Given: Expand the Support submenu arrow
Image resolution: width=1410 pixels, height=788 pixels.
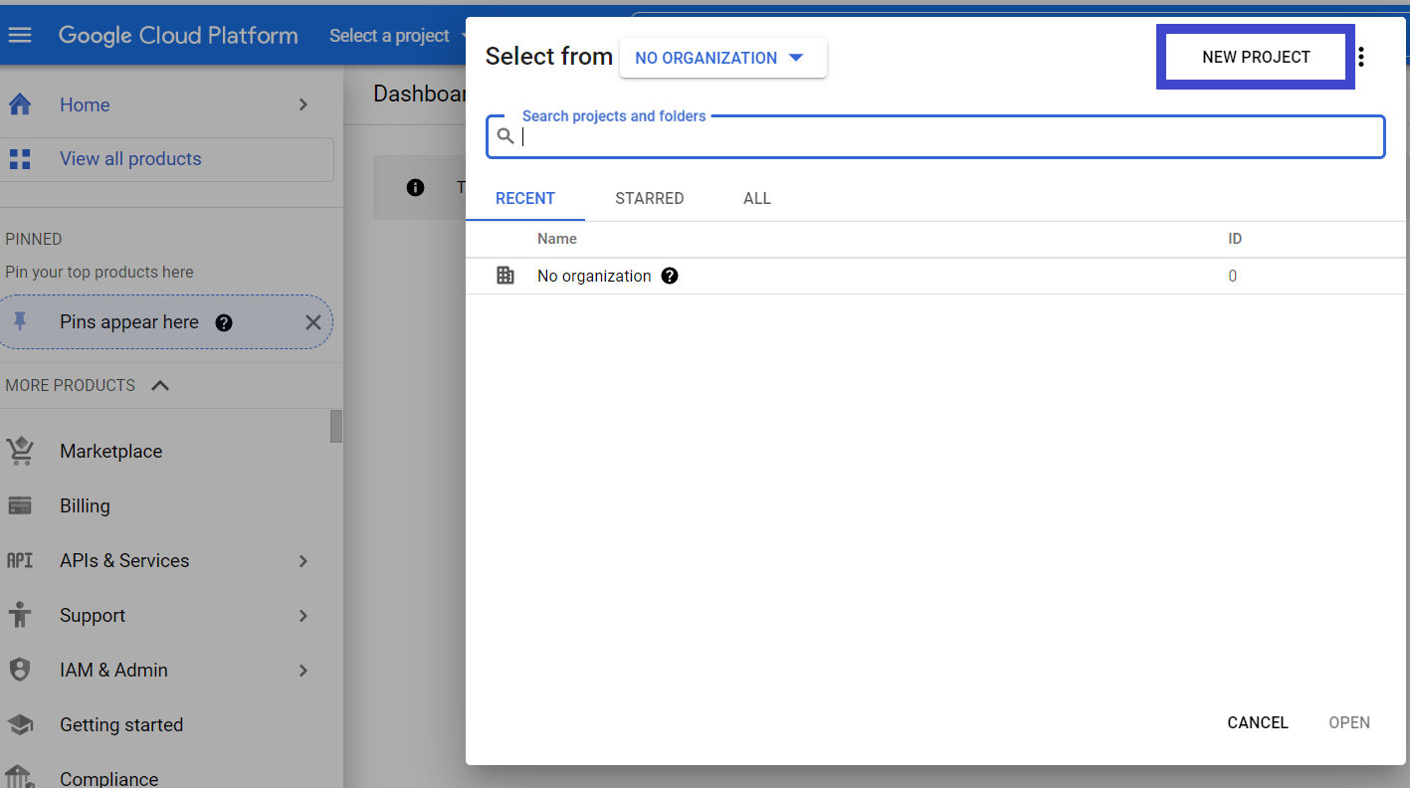Looking at the screenshot, I should (x=303, y=615).
